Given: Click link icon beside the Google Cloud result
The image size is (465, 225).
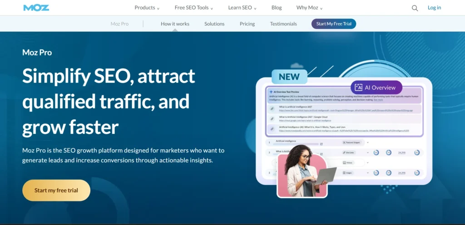Looking at the screenshot, I should point(272,119).
